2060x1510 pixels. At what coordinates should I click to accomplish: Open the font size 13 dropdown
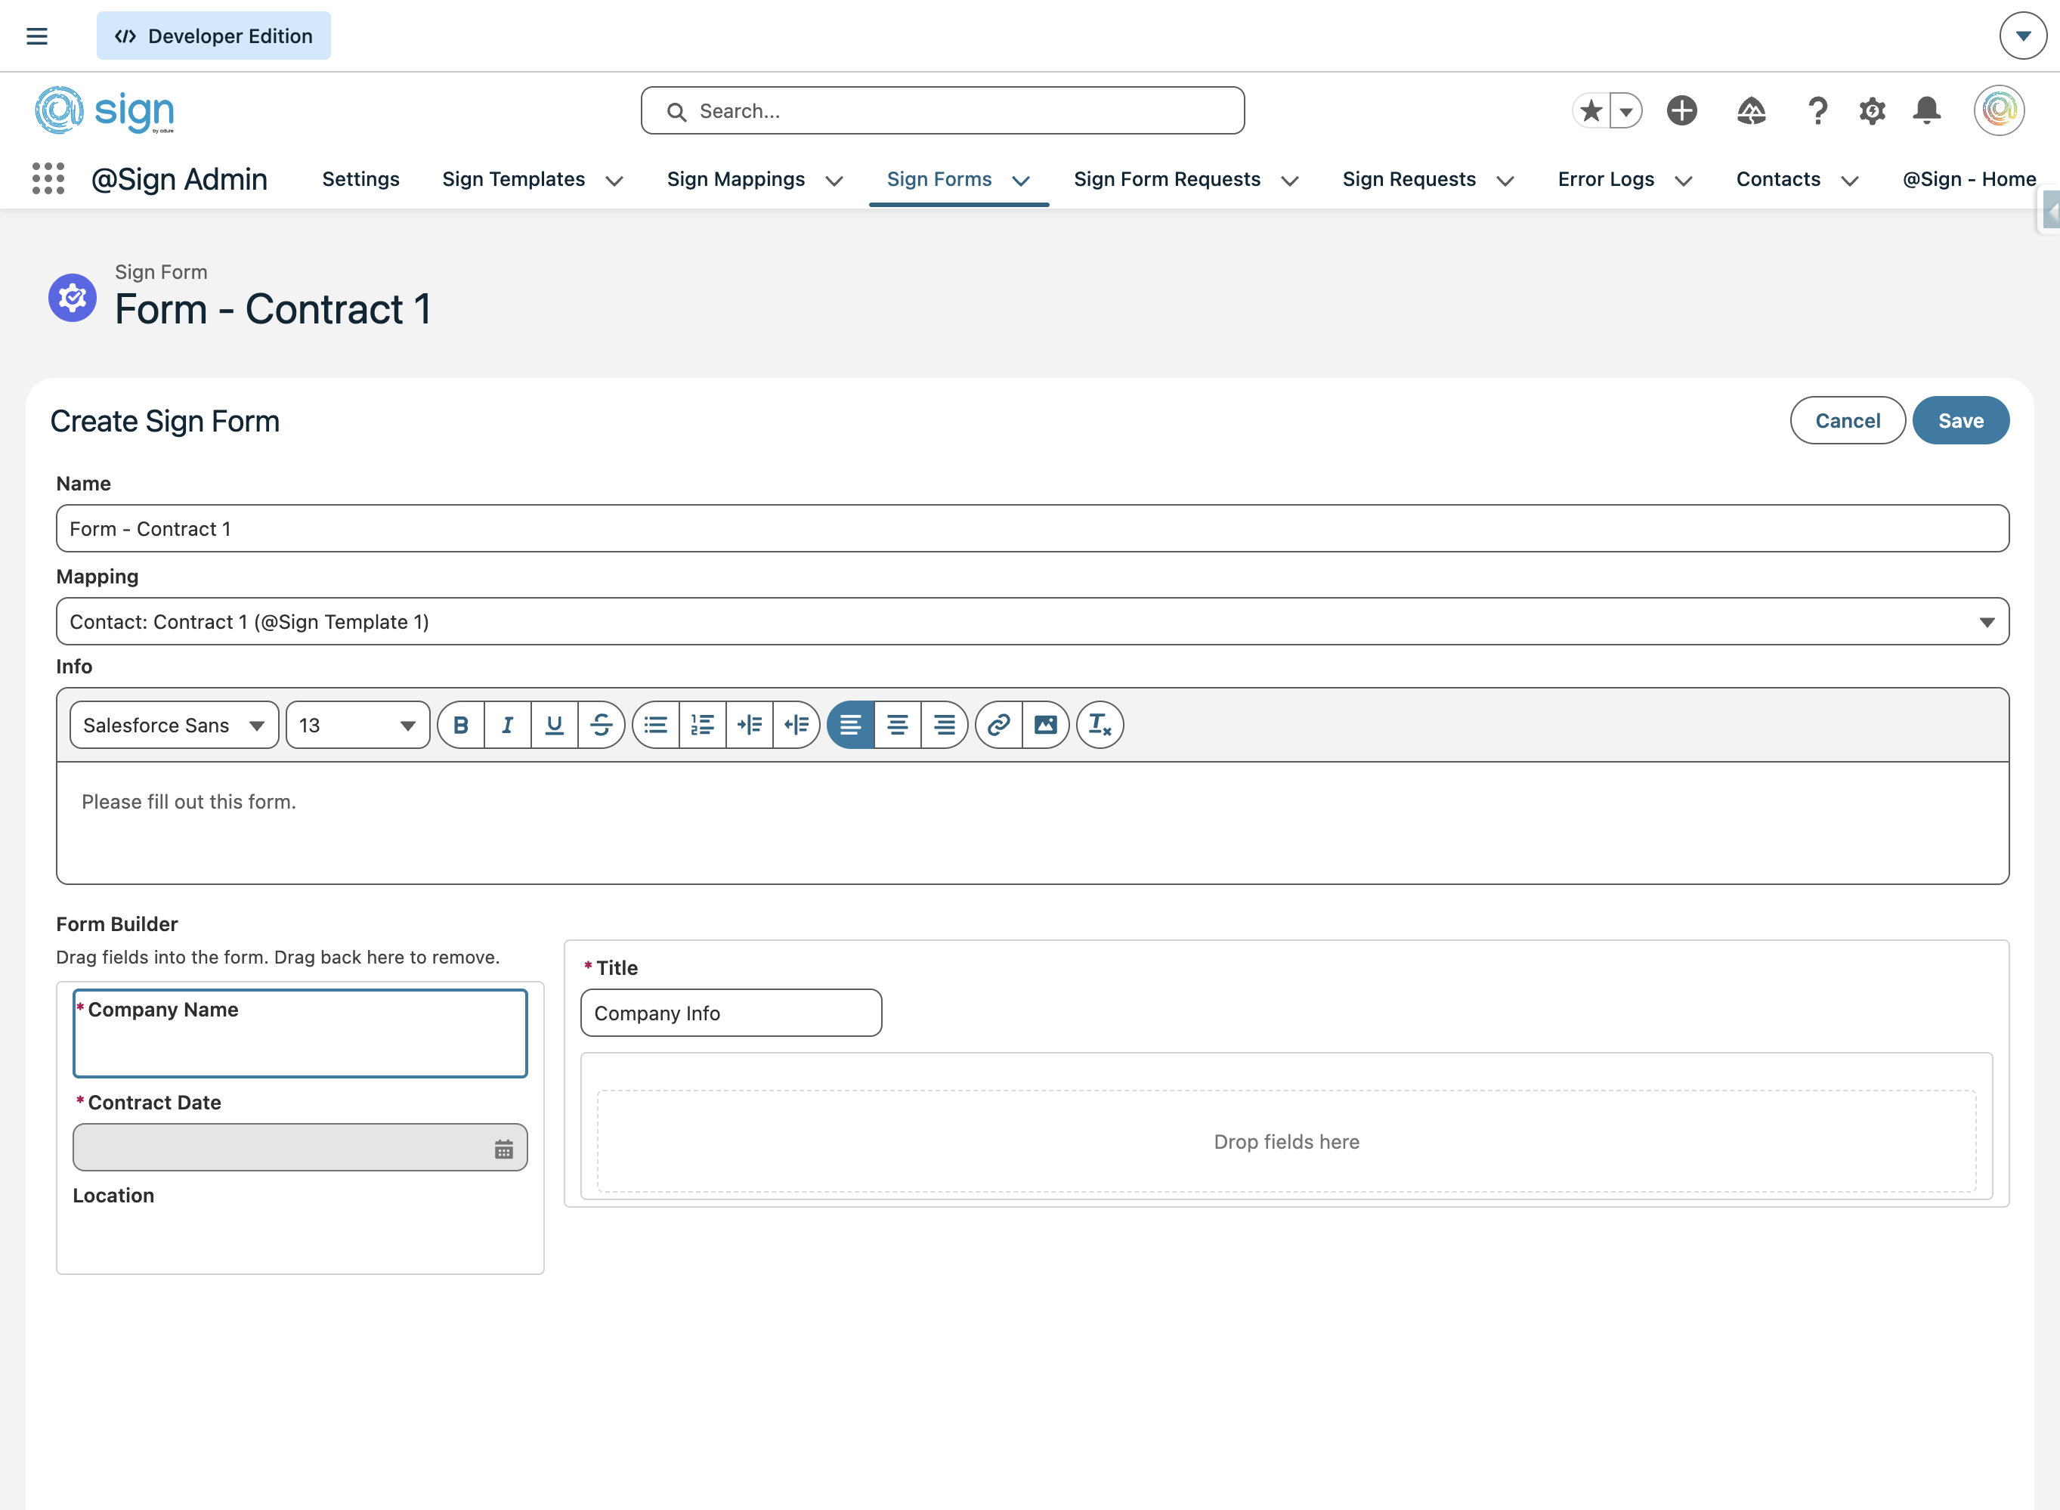[357, 725]
